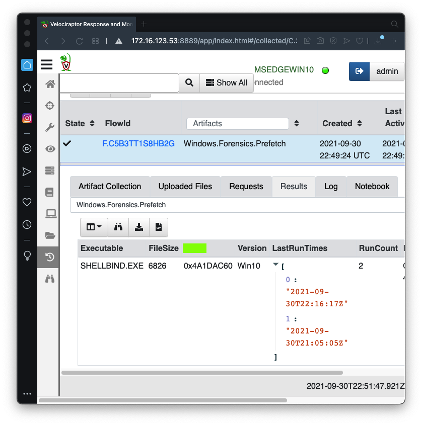Open Windows.Forensics.Prefetch artifact selector

(237, 205)
